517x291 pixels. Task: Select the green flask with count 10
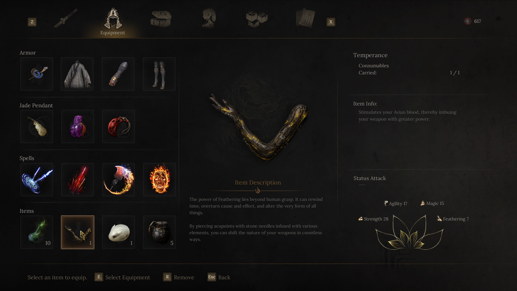click(37, 232)
